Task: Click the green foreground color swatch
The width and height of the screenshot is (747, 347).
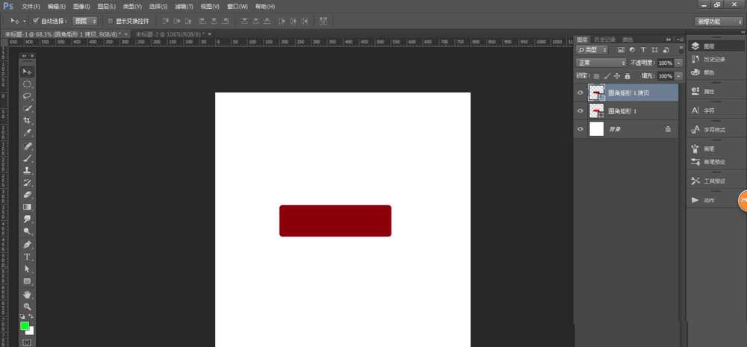Action: click(x=25, y=326)
